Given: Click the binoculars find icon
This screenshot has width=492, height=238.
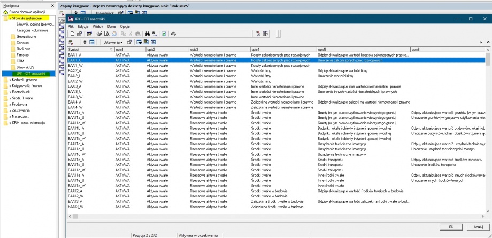Looking at the screenshot, I should [148, 34].
